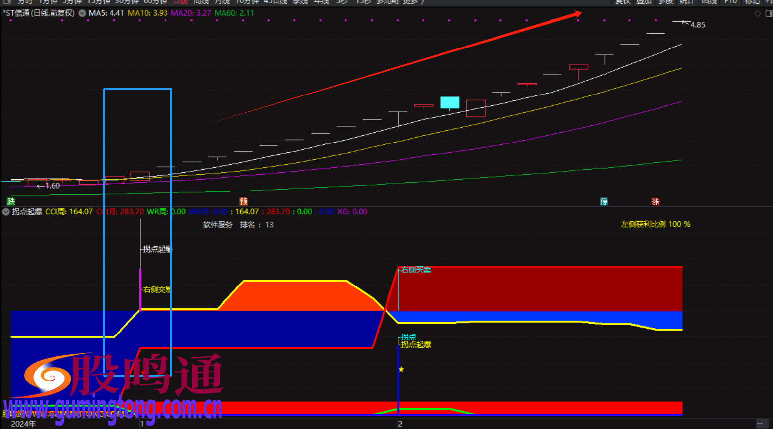Screen dimensions: 773x429
Task: Open 更多 periods dropdown
Action: click(410, 2)
